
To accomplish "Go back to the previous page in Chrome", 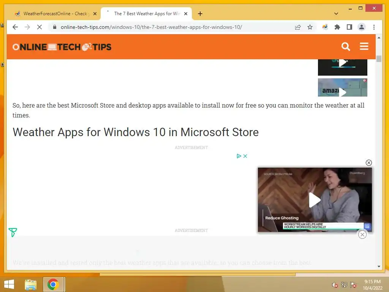I will (x=15, y=27).
